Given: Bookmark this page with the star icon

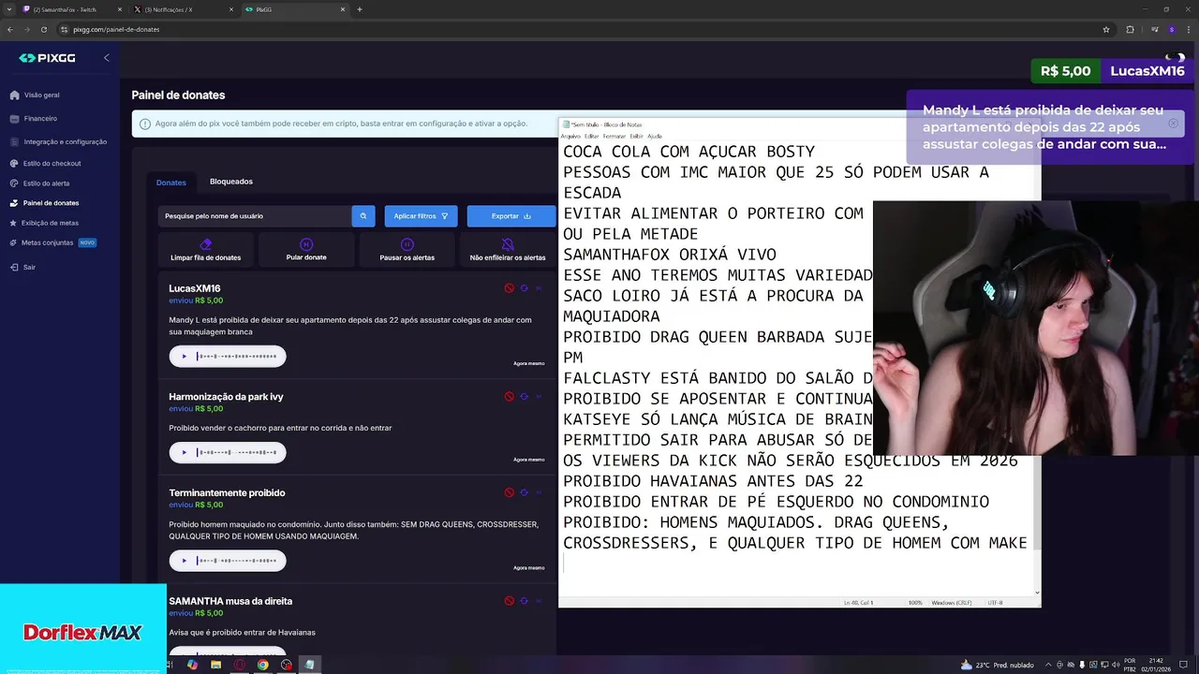Looking at the screenshot, I should (1106, 29).
